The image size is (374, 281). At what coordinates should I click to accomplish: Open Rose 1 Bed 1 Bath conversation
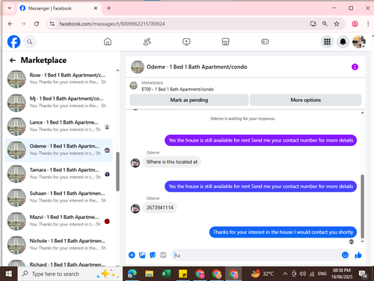tap(59, 79)
